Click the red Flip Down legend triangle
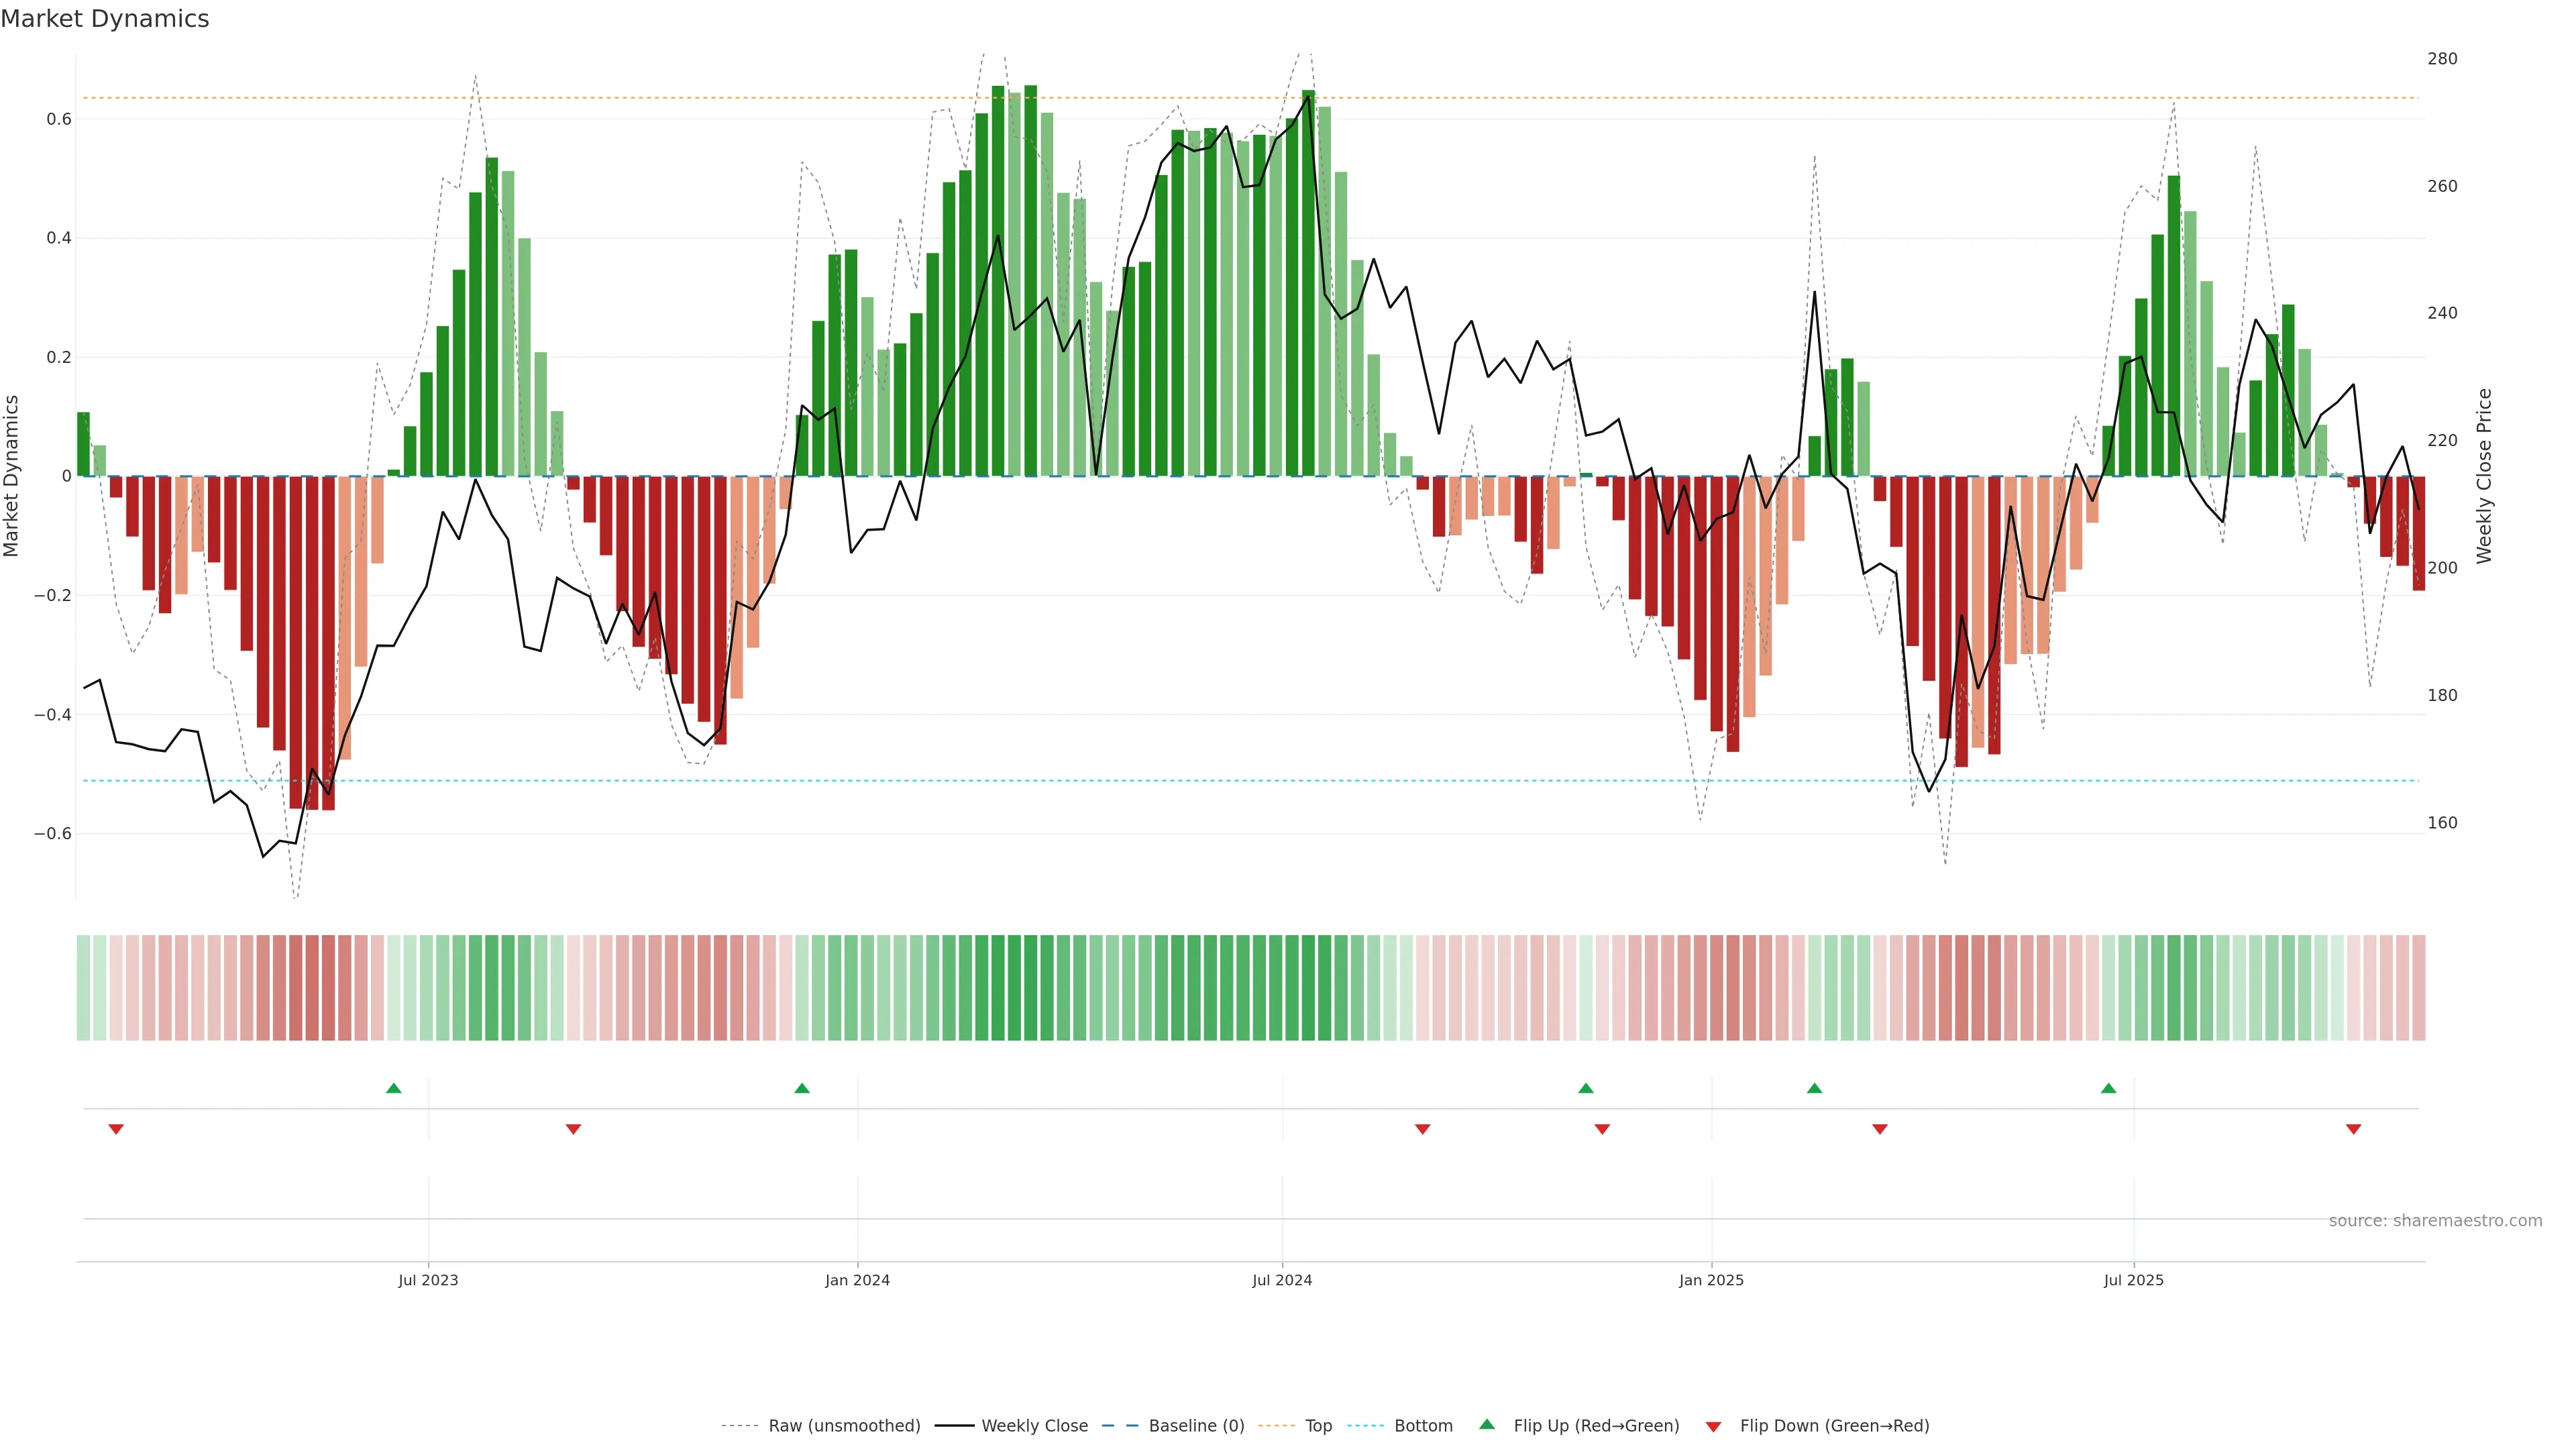This screenshot has height=1449, width=2576. point(1713,1427)
